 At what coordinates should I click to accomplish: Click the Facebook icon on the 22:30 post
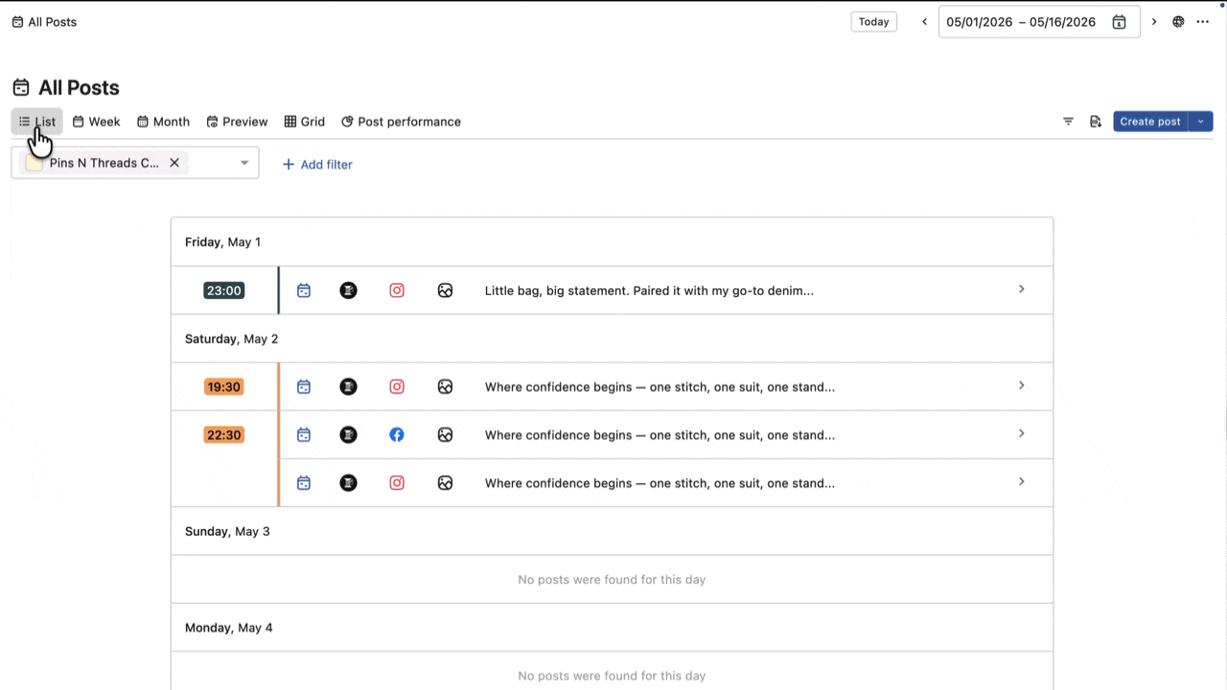[x=397, y=435]
